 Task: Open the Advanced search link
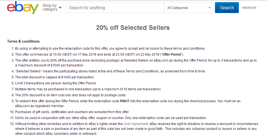249,8
